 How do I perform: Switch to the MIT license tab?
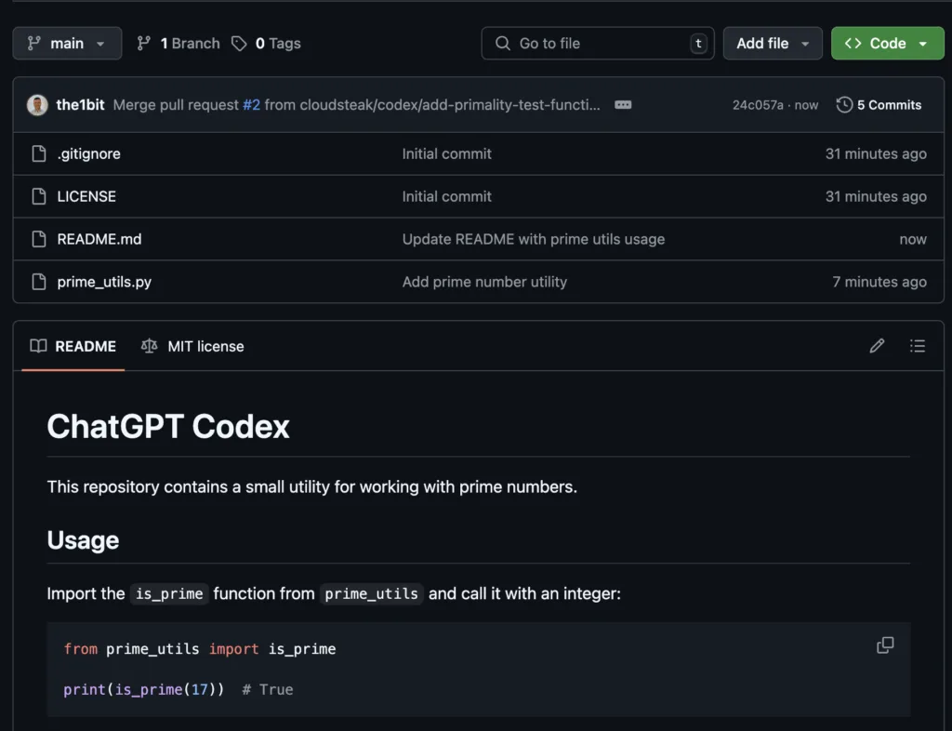pyautogui.click(x=192, y=346)
